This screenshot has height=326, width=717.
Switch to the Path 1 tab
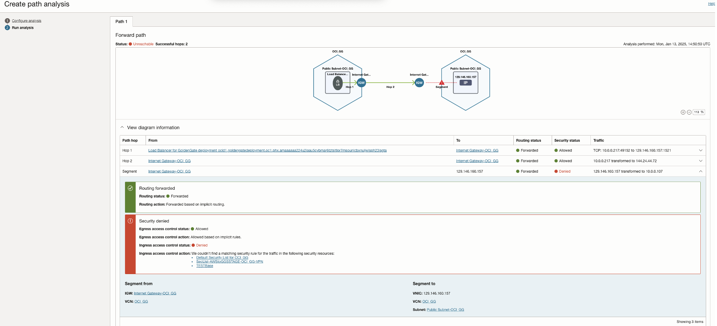[121, 22]
